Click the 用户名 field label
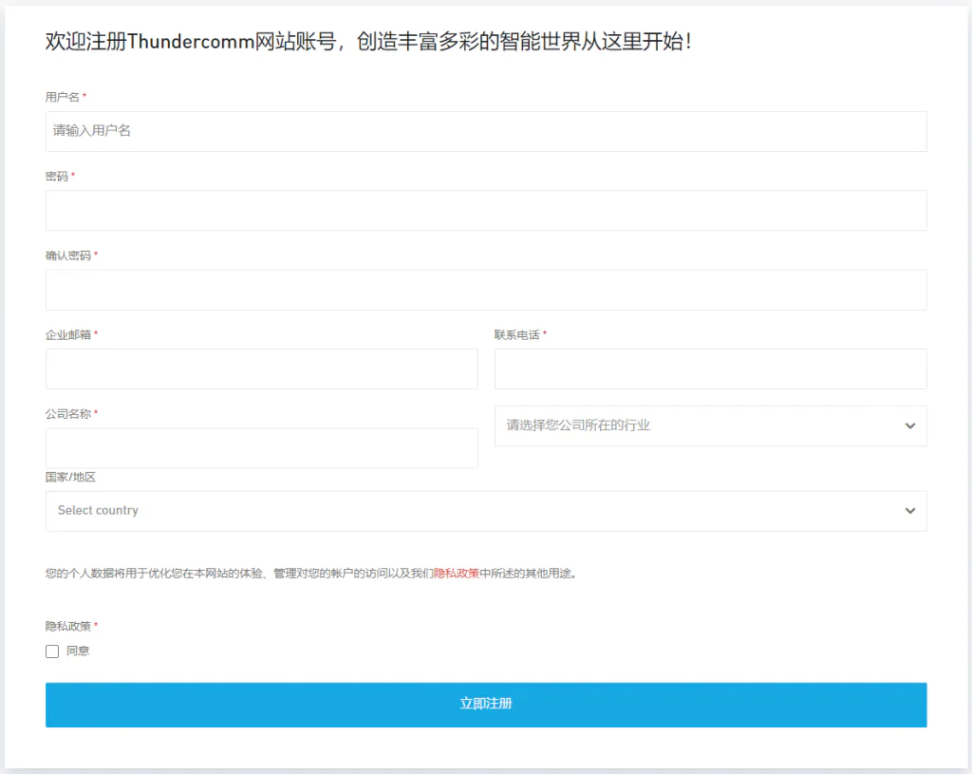Image resolution: width=972 pixels, height=774 pixels. coord(63,98)
